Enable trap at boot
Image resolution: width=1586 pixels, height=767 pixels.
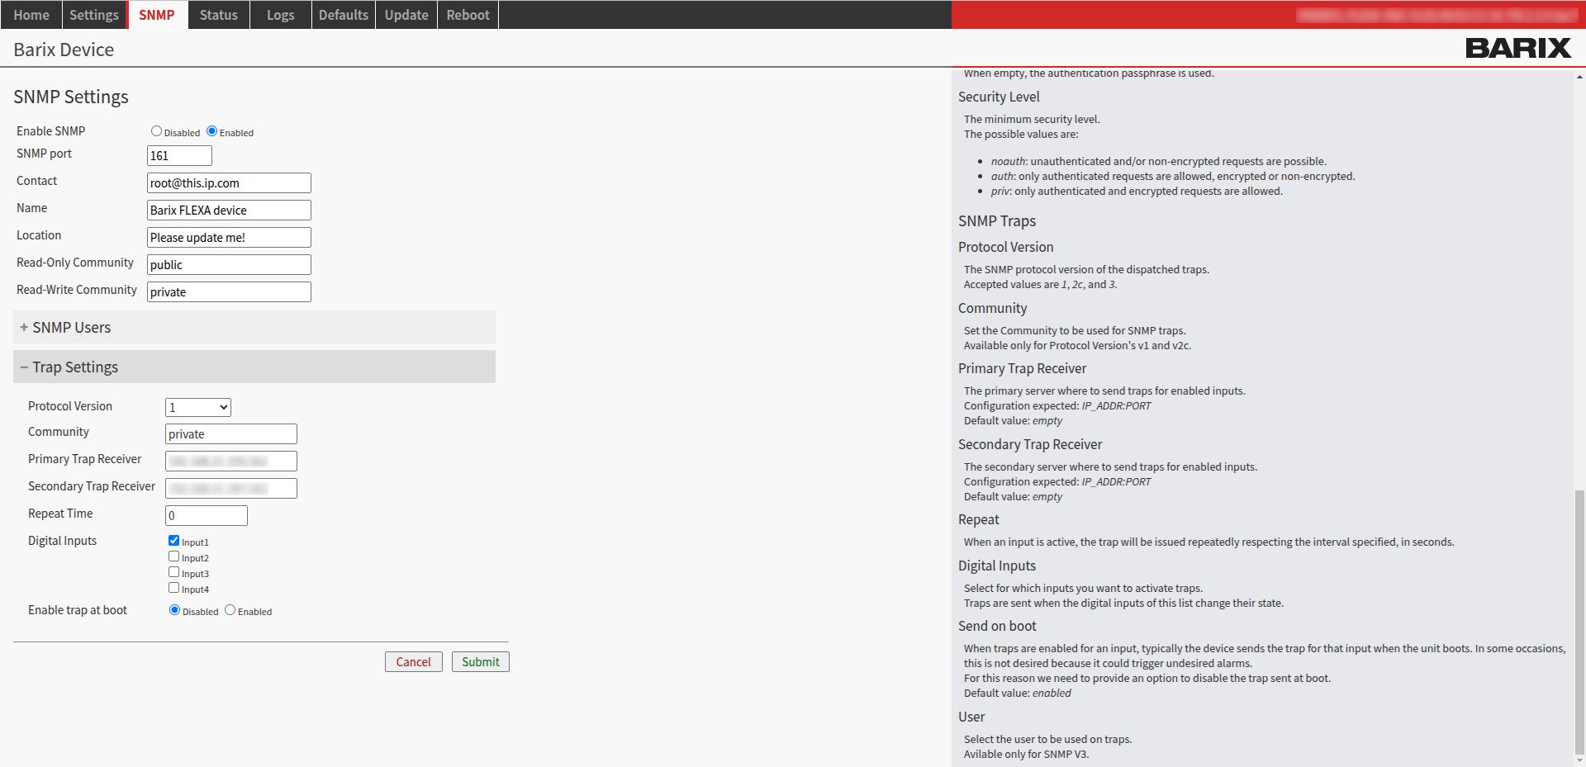230,609
